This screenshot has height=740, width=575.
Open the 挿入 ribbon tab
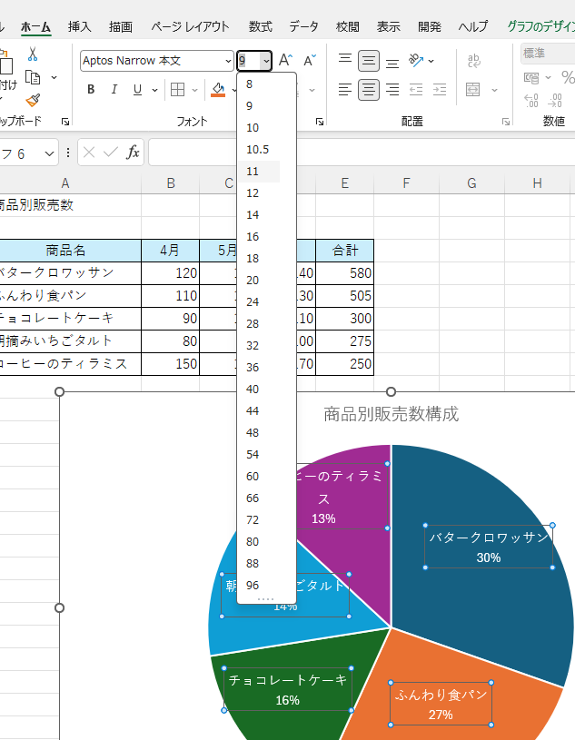(x=79, y=27)
